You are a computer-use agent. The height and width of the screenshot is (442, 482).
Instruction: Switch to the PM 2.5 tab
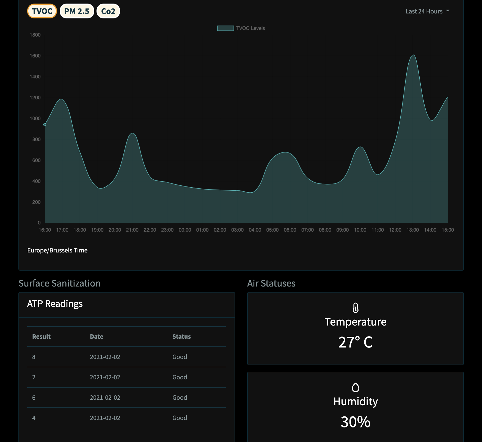pos(77,11)
